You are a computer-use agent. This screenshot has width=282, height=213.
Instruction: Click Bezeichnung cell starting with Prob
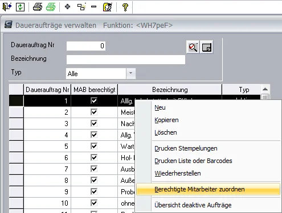tap(126, 191)
